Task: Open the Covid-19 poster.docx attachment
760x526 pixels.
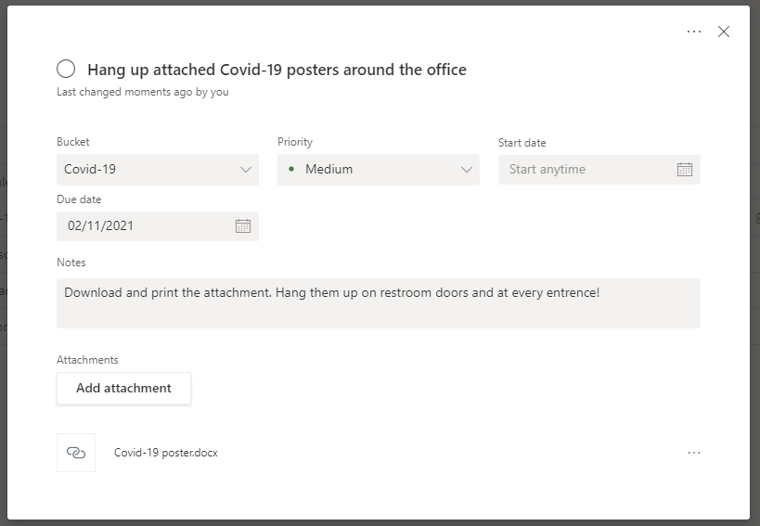Action: 166,453
